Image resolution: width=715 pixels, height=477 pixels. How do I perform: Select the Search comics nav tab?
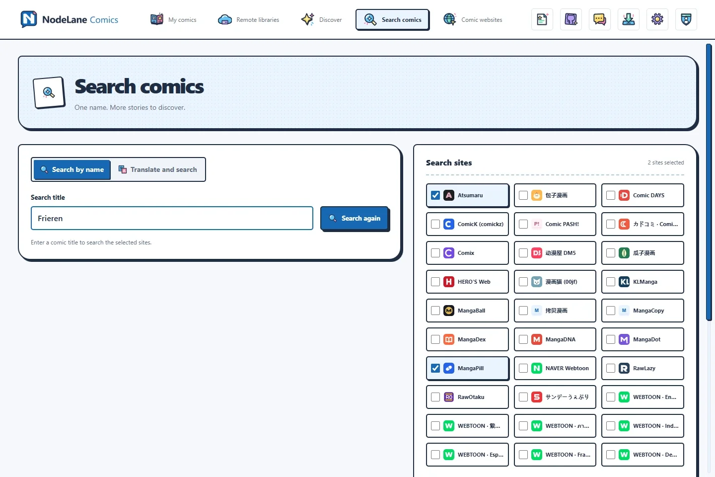392,19
